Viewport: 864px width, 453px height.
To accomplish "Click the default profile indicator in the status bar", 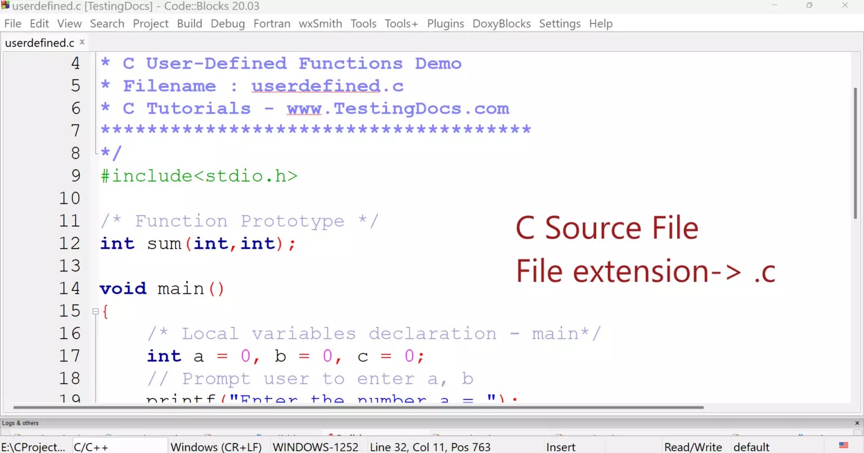I will pos(751,446).
